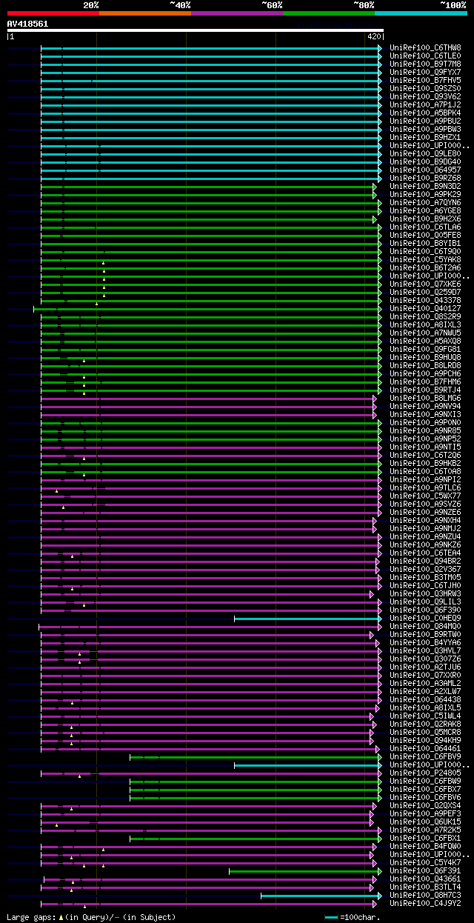Choose the UniRef100_B9H2X6 entry
The height and width of the screenshot is (923, 474).
pos(425,219)
